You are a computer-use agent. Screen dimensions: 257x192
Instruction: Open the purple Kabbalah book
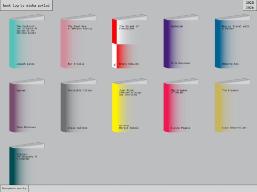[181, 42]
